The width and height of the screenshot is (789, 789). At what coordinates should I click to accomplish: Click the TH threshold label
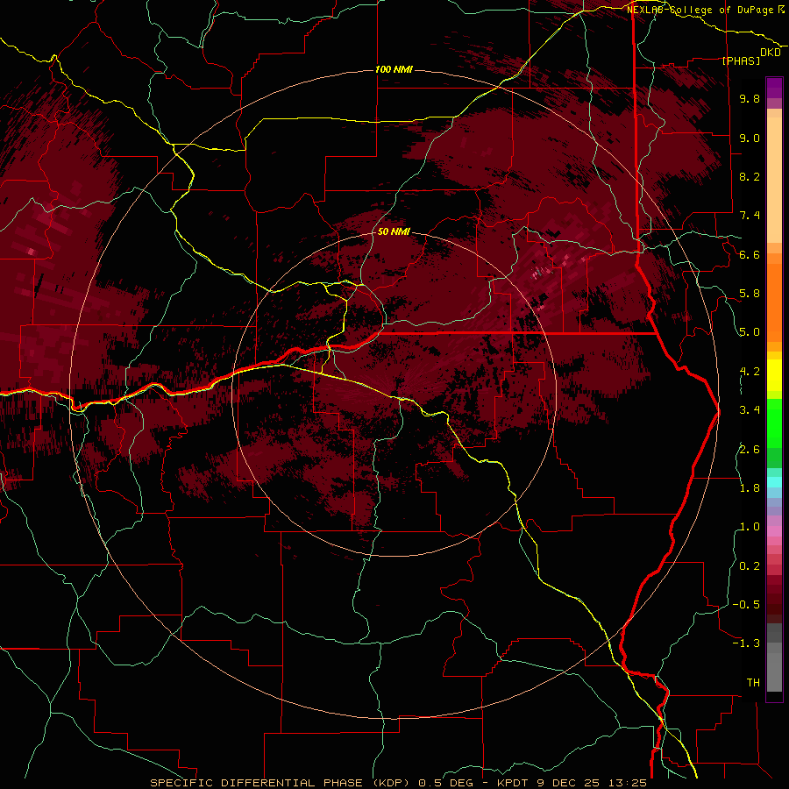(753, 683)
